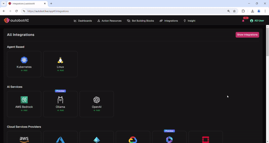Open the Bot Building Blocks menu

(141, 21)
